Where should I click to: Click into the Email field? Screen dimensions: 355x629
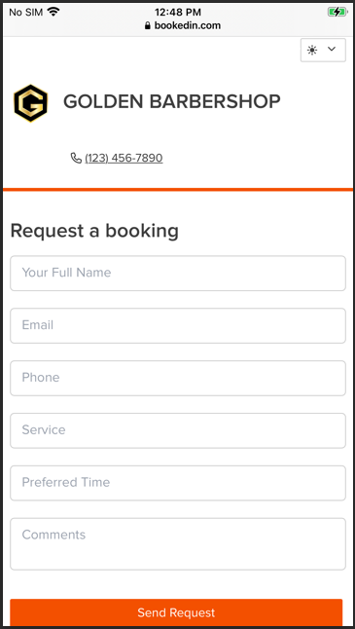(x=177, y=326)
